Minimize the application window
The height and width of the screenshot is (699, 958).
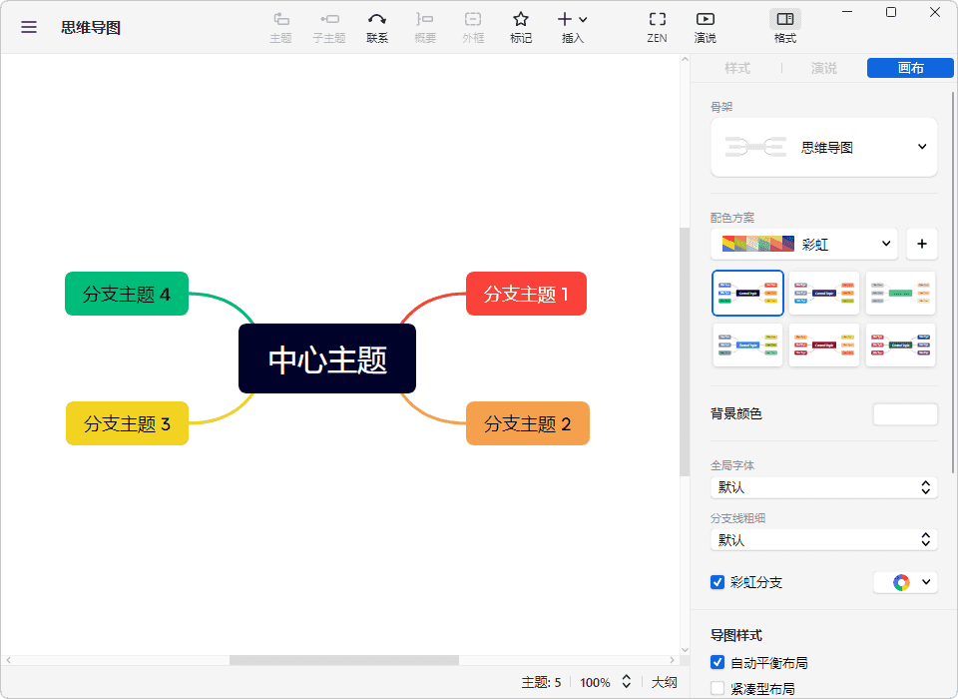coord(847,12)
